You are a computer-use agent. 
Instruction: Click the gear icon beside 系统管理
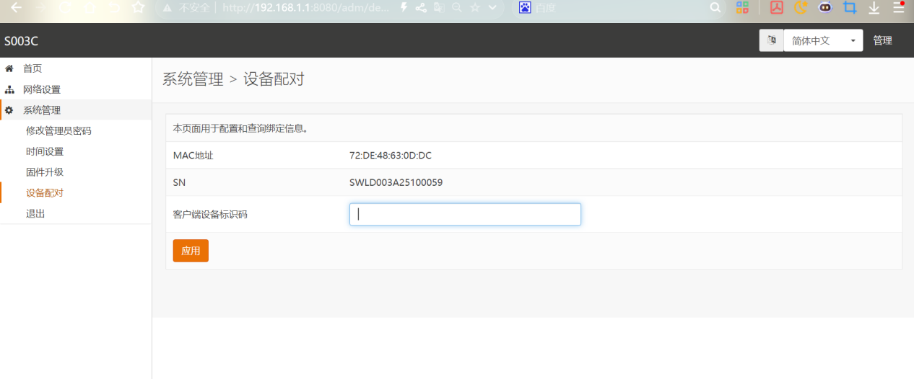point(9,110)
